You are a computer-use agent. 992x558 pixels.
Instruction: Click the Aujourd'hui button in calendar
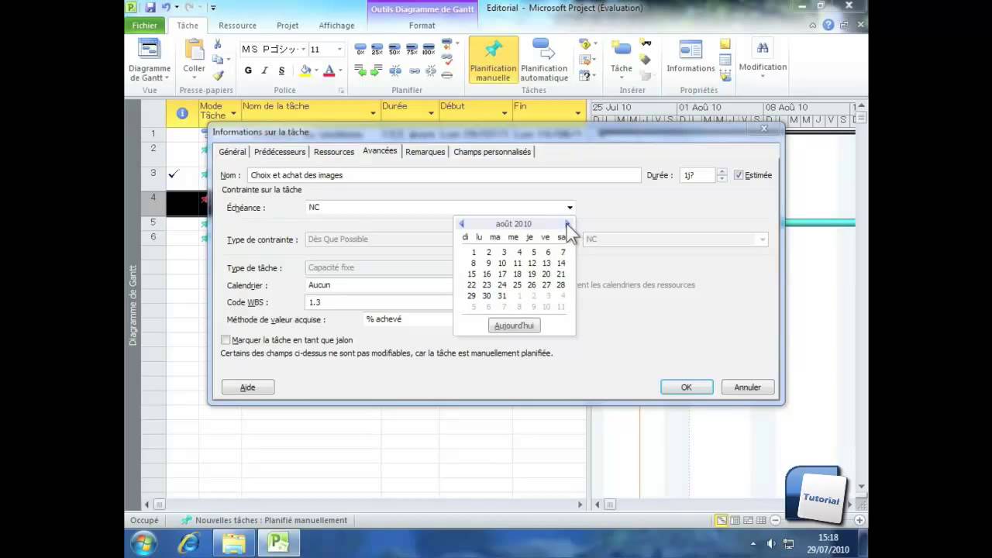click(515, 325)
